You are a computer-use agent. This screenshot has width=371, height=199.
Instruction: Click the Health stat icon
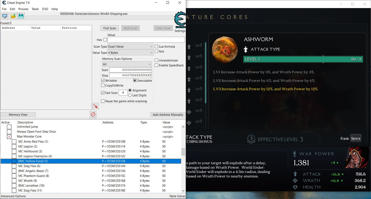coord(295,187)
